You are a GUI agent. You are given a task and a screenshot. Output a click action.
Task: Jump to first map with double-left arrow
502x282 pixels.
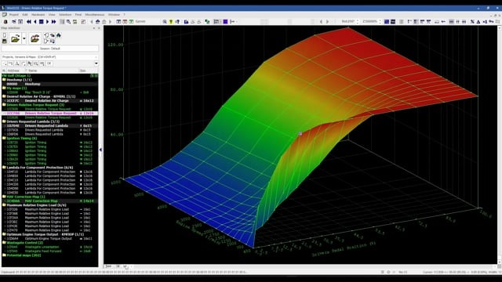pyautogui.click(x=28, y=22)
